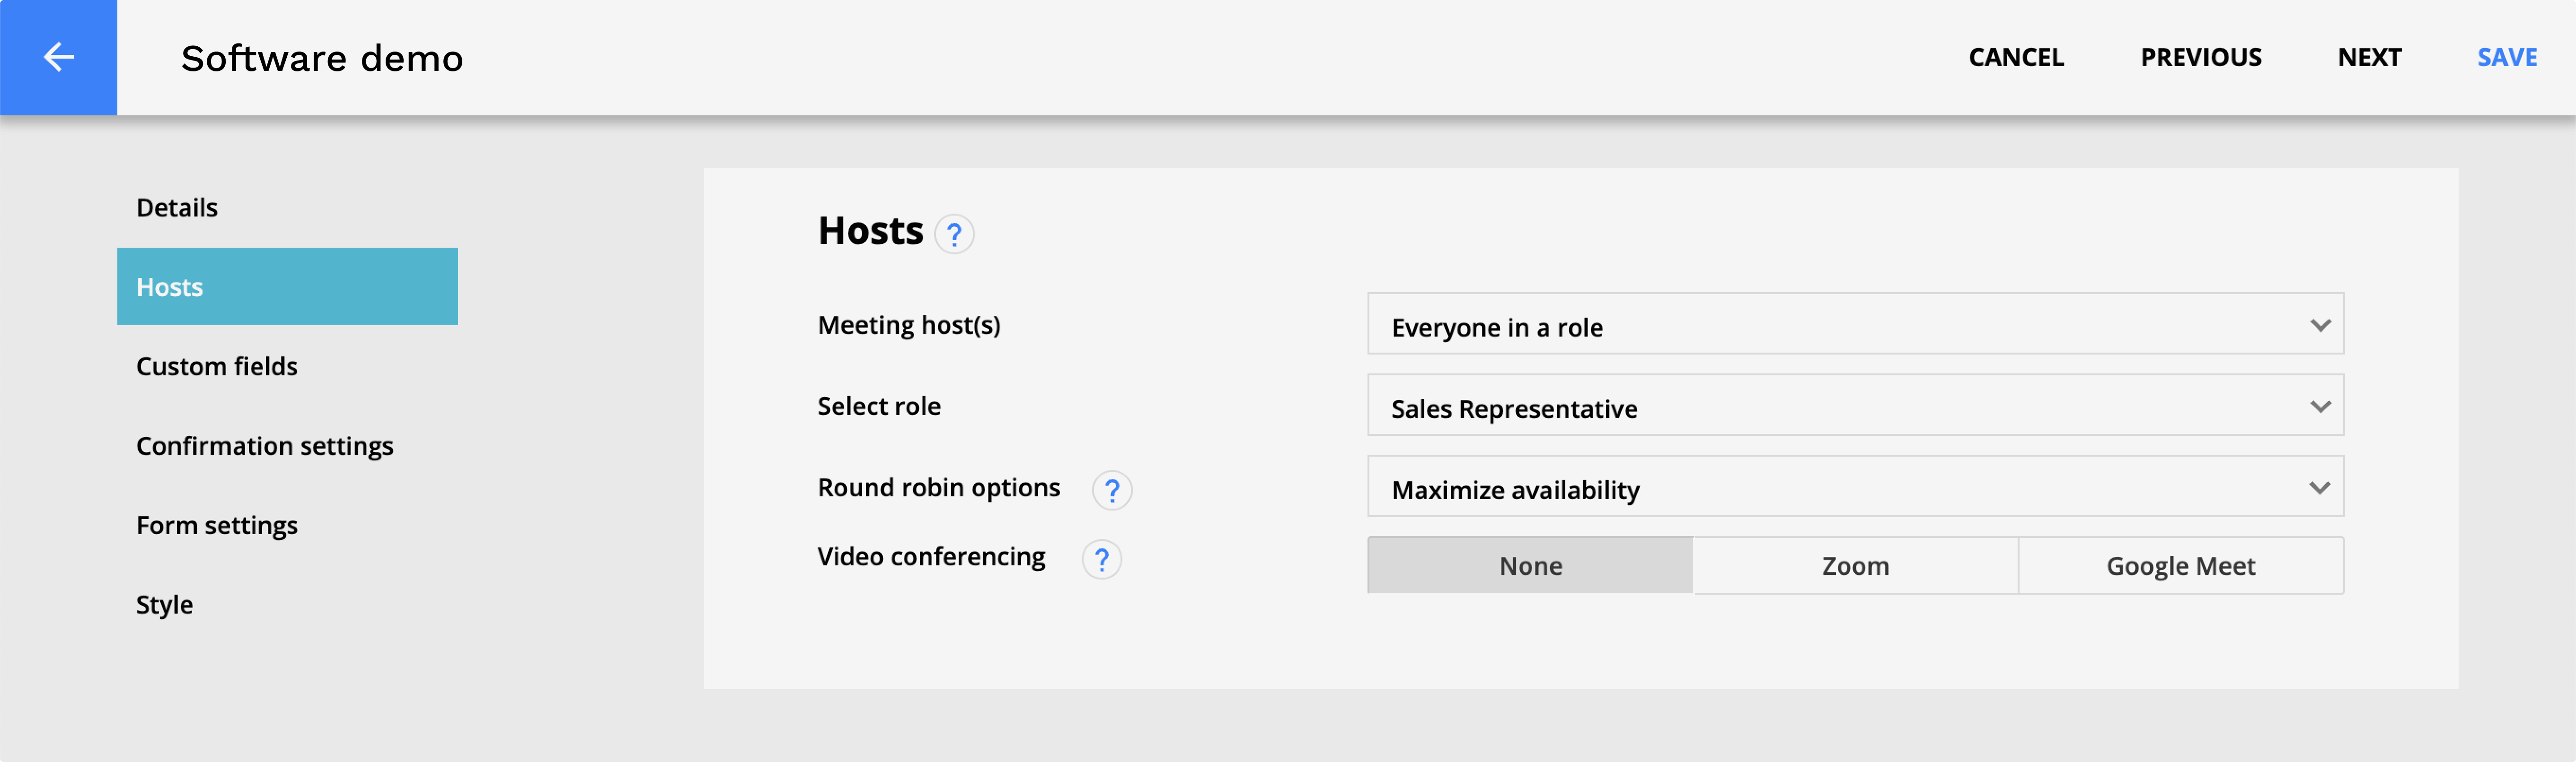Select None for video conferencing
Image resolution: width=2576 pixels, height=762 pixels.
click(x=1530, y=565)
